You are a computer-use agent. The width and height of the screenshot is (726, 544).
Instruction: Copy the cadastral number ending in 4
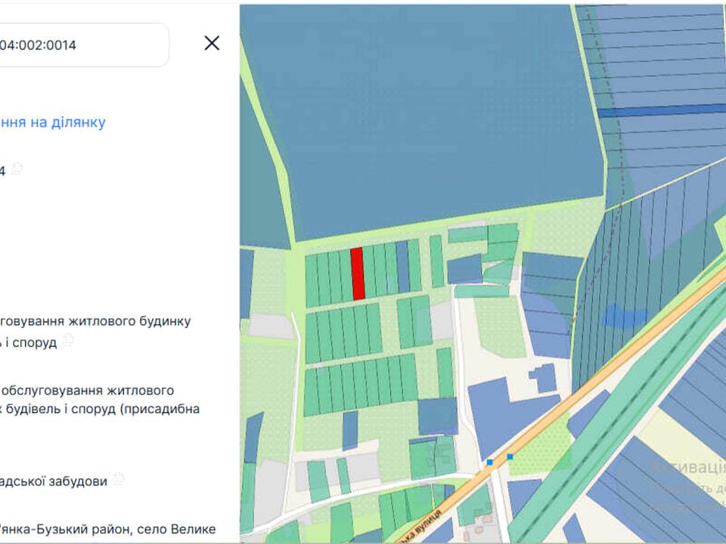[x=17, y=169]
